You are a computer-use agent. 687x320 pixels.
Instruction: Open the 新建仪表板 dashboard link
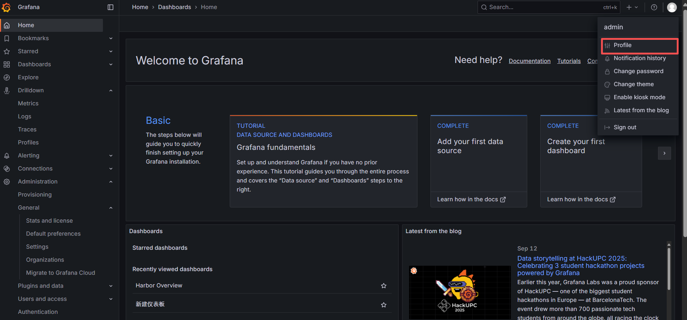pos(150,304)
